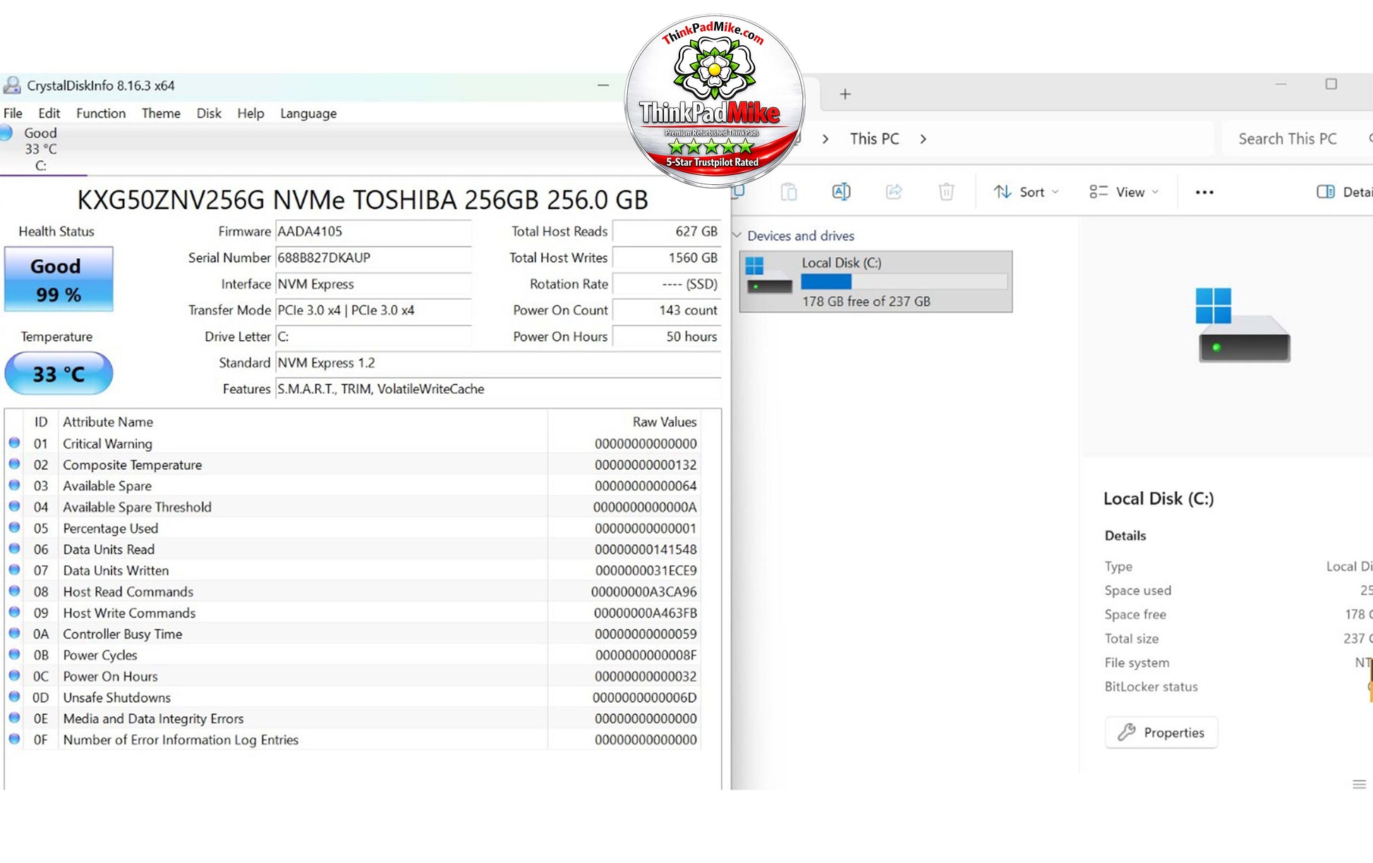Click the Total Host Writes value 1560 GB
Image resolution: width=1373 pixels, height=863 pixels.
[666, 258]
